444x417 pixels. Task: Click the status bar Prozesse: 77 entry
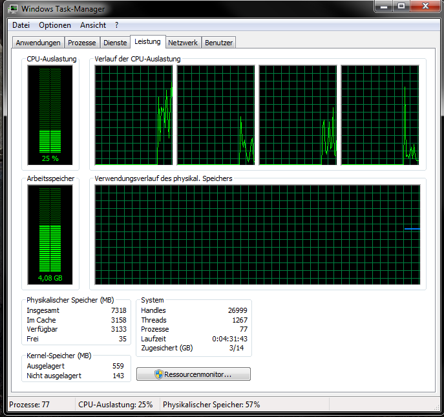[x=30, y=405]
